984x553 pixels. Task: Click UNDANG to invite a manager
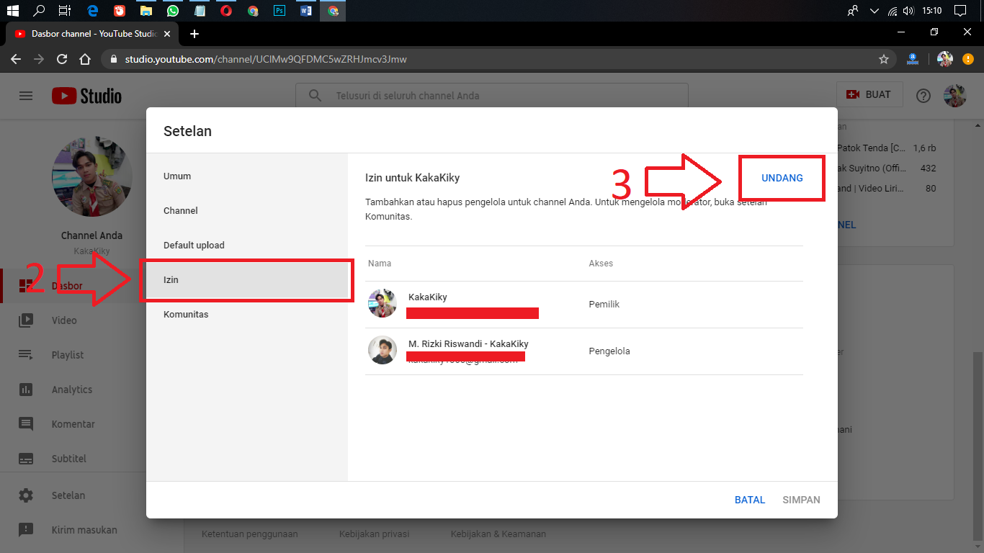[x=782, y=178]
